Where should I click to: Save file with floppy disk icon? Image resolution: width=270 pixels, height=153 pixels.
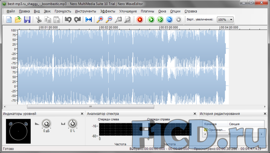coord(27,20)
